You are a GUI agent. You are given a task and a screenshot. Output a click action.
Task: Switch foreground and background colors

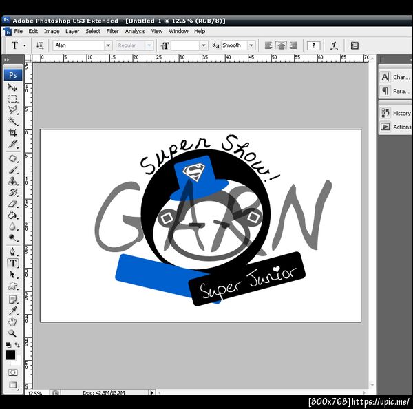point(17,345)
